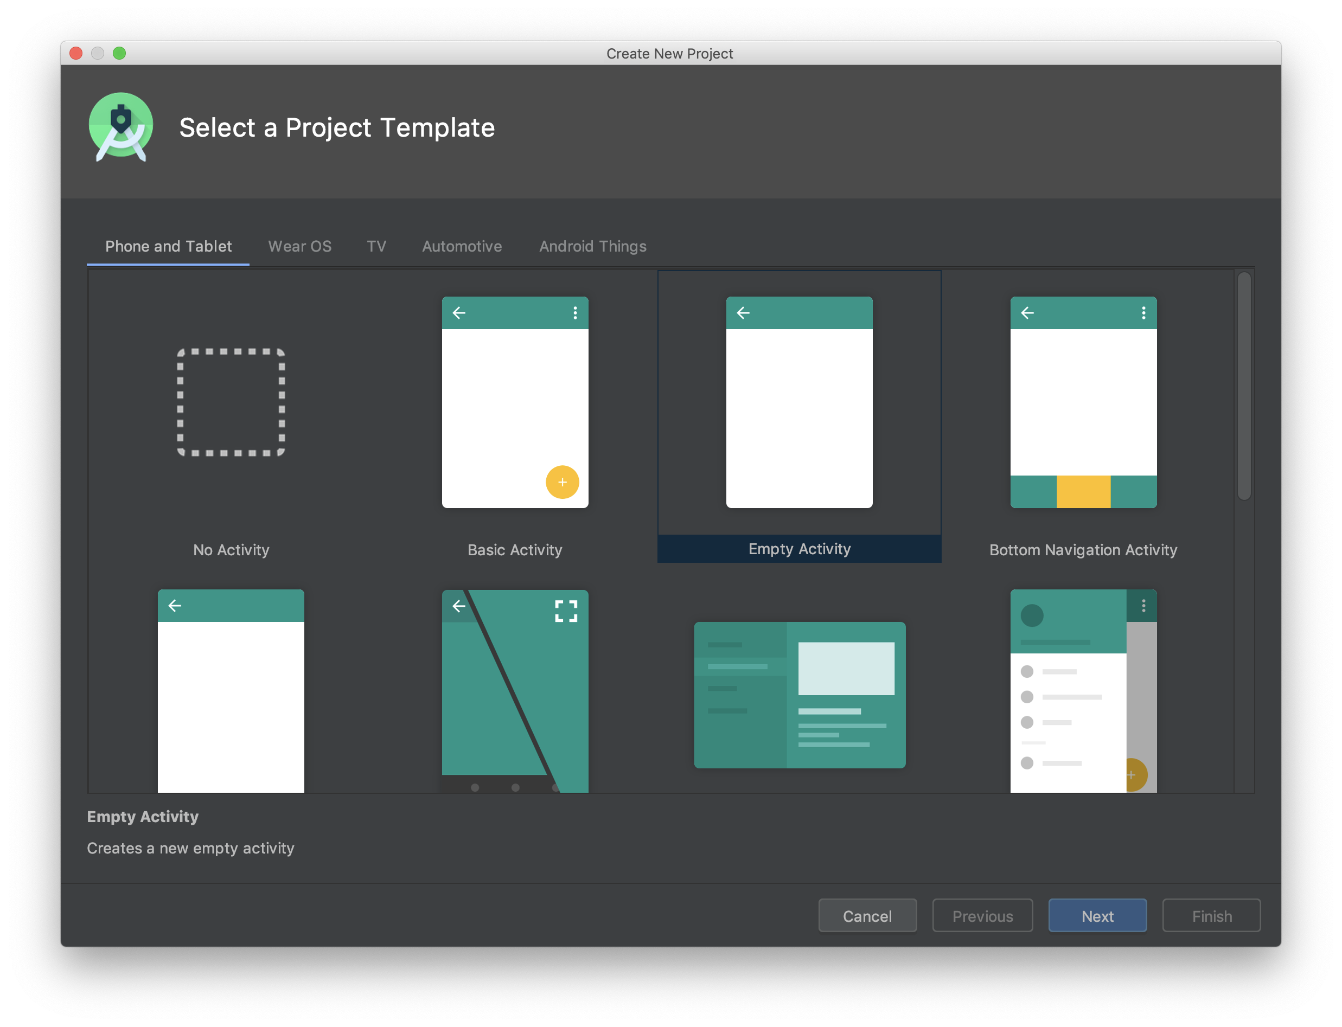Switch to the Automotive tab
1342x1027 pixels.
coord(462,246)
